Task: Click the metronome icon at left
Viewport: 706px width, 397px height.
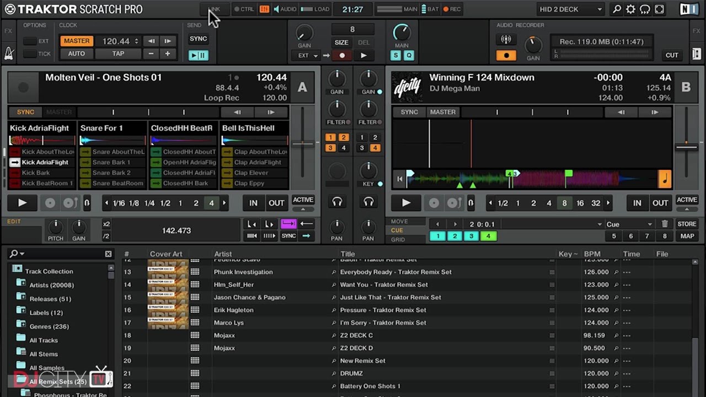Action: (9, 53)
